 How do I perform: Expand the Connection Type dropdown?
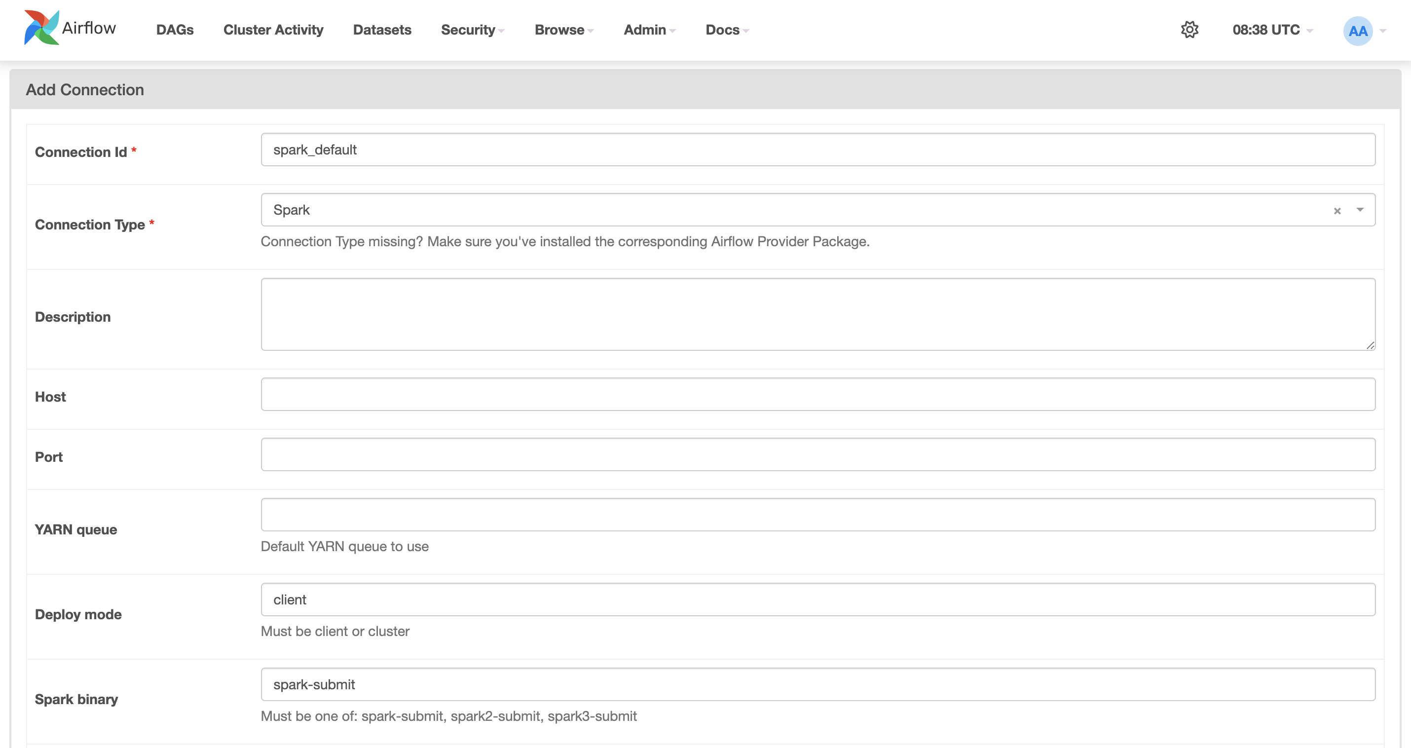[x=1359, y=210]
